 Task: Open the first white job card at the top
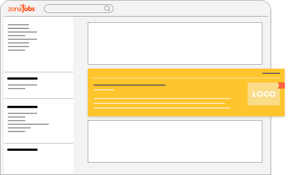click(175, 43)
